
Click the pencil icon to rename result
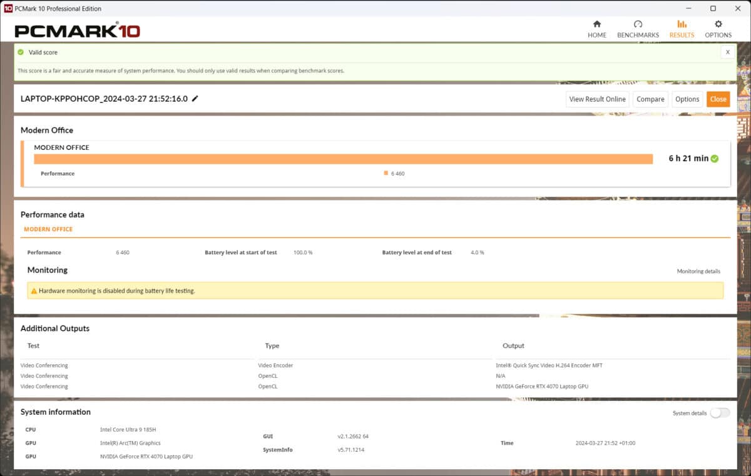[x=195, y=99]
